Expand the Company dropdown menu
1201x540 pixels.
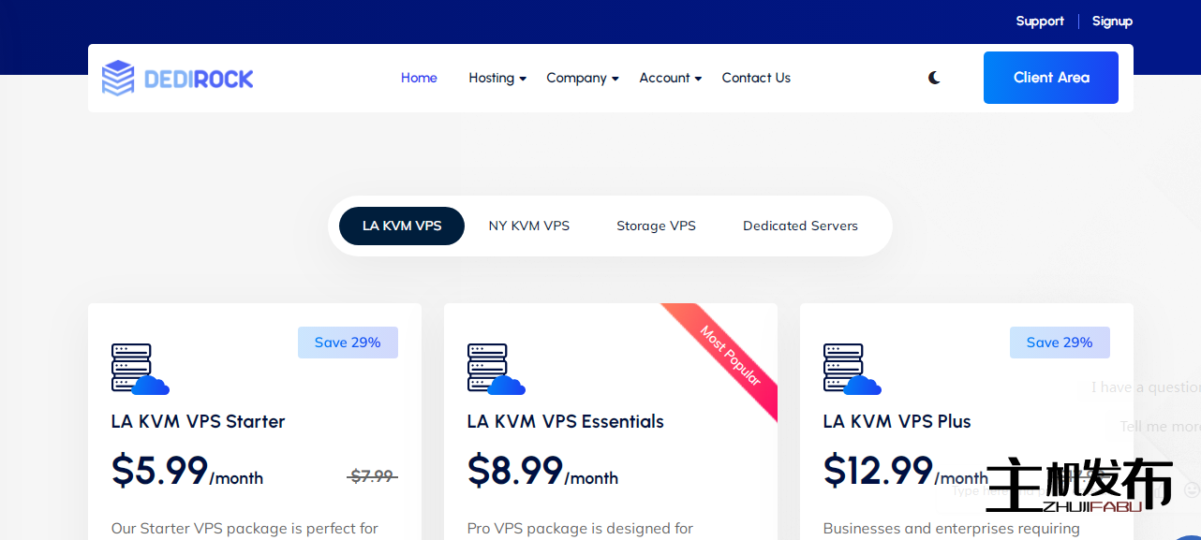(582, 78)
